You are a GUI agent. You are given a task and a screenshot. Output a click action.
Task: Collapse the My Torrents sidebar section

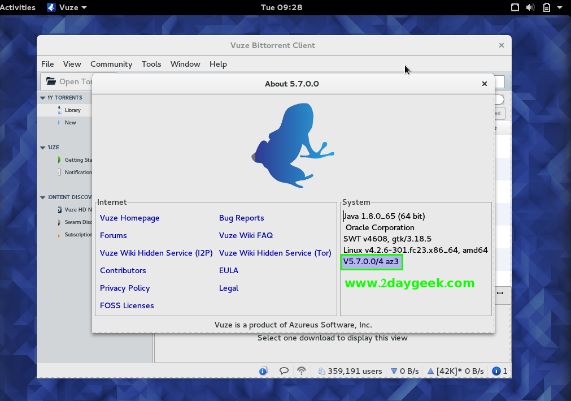[42, 98]
